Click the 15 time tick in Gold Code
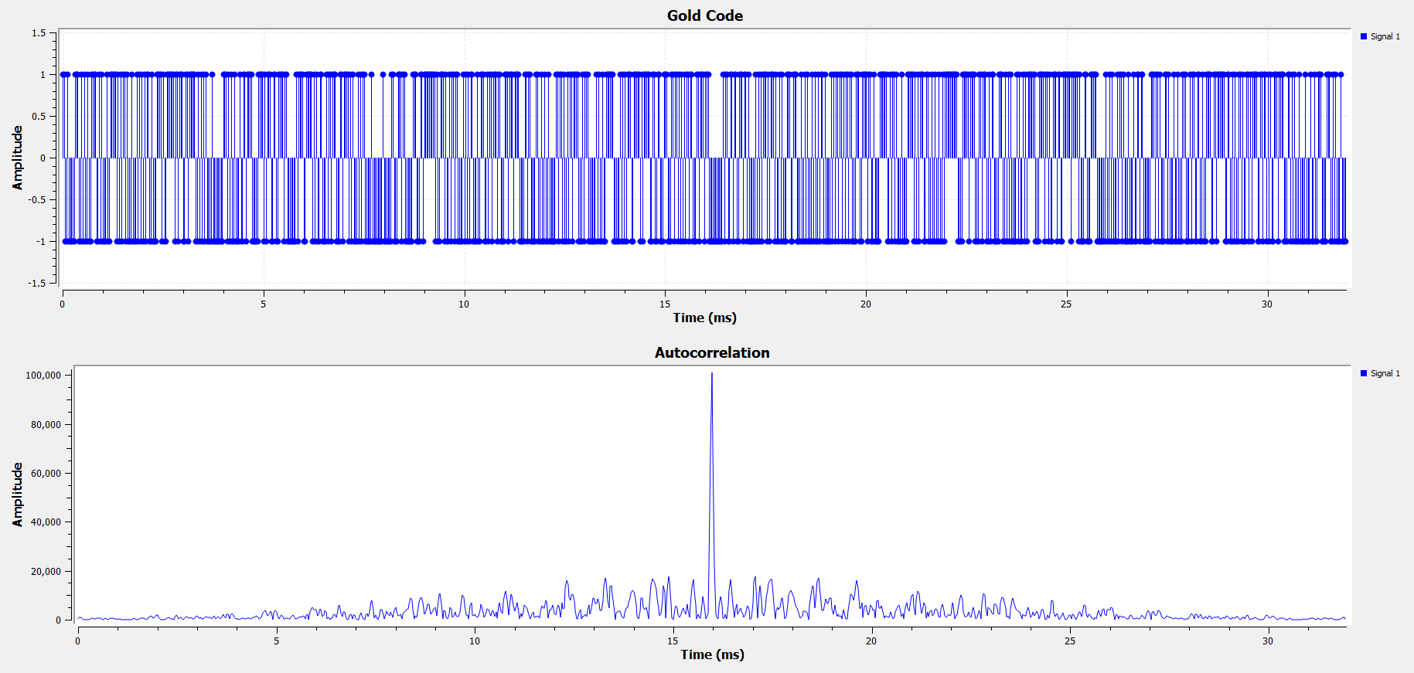The height and width of the screenshot is (673, 1414). point(665,304)
